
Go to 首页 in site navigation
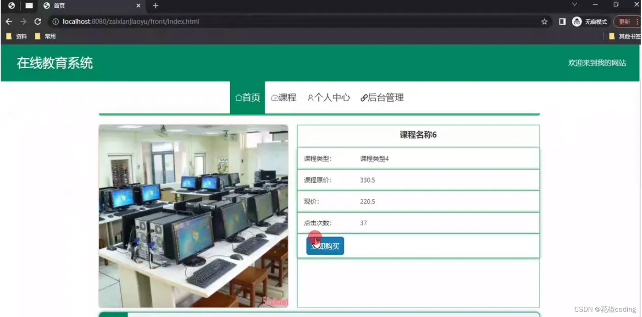pyautogui.click(x=248, y=98)
